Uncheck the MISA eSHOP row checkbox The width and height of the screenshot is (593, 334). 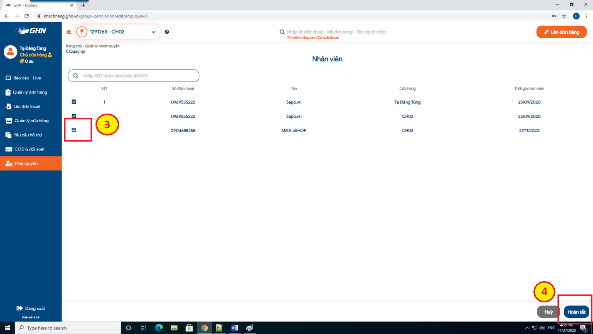point(74,130)
